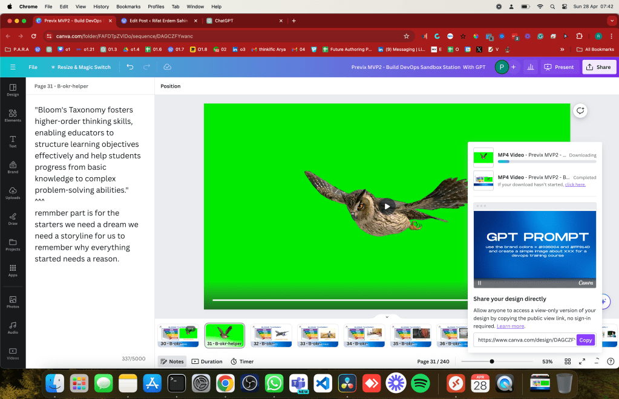
Task: Open the Duration settings
Action: [207, 361]
